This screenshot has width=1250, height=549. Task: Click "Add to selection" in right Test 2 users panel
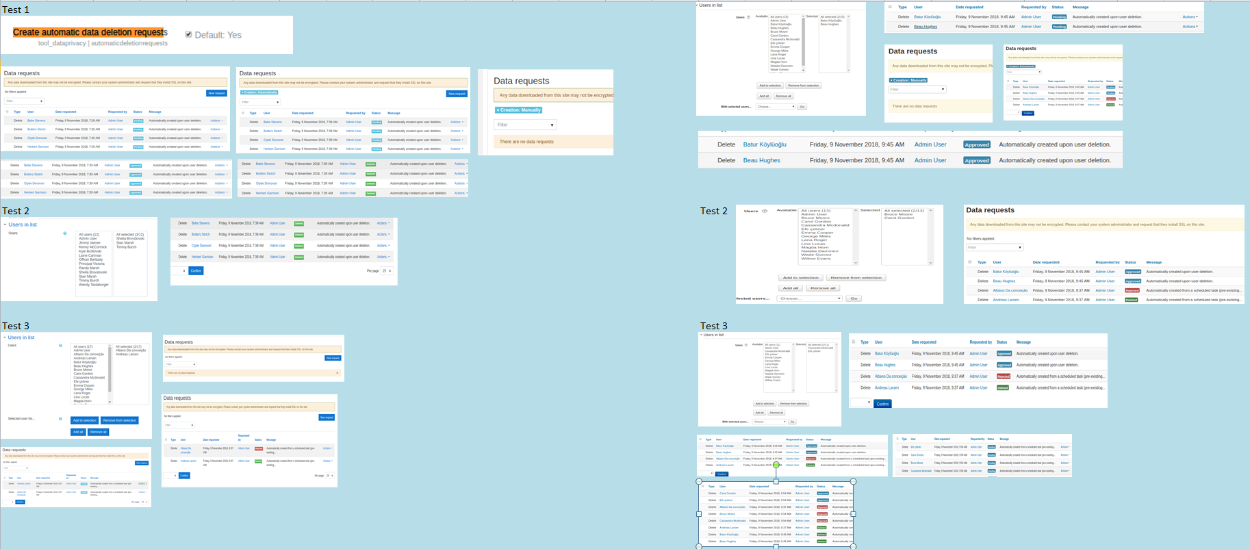point(801,278)
